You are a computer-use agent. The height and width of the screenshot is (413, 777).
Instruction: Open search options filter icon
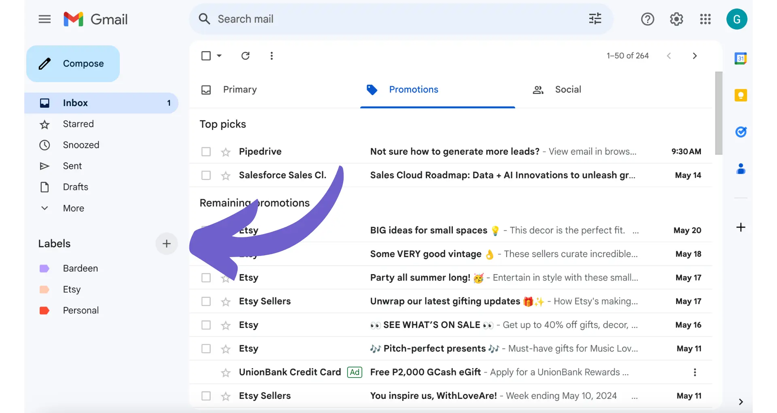[x=595, y=19]
